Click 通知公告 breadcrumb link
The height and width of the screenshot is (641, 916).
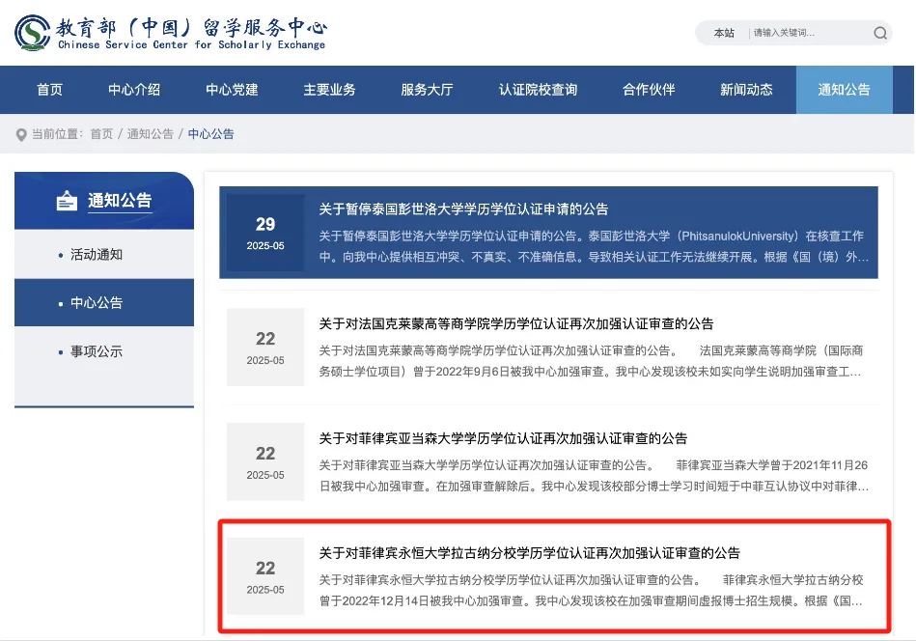(x=151, y=134)
